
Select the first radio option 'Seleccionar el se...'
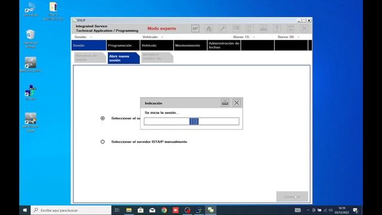pyautogui.click(x=103, y=118)
